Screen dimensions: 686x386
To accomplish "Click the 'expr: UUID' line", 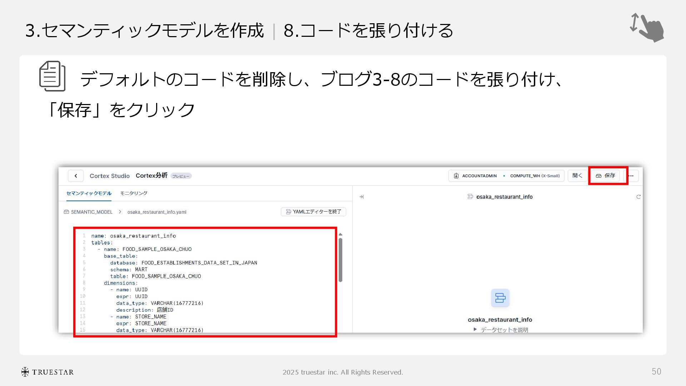I will (132, 296).
